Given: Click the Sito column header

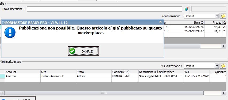Looking at the screenshot, I should click(58, 72).
